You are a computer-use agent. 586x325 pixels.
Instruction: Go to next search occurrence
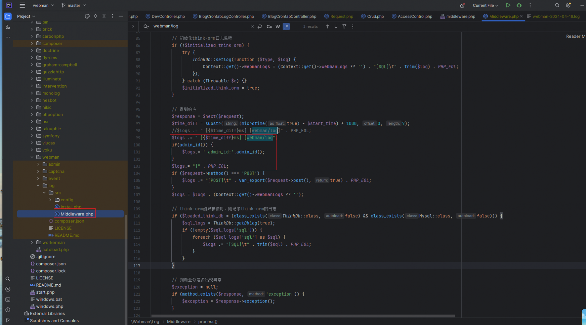point(336,26)
